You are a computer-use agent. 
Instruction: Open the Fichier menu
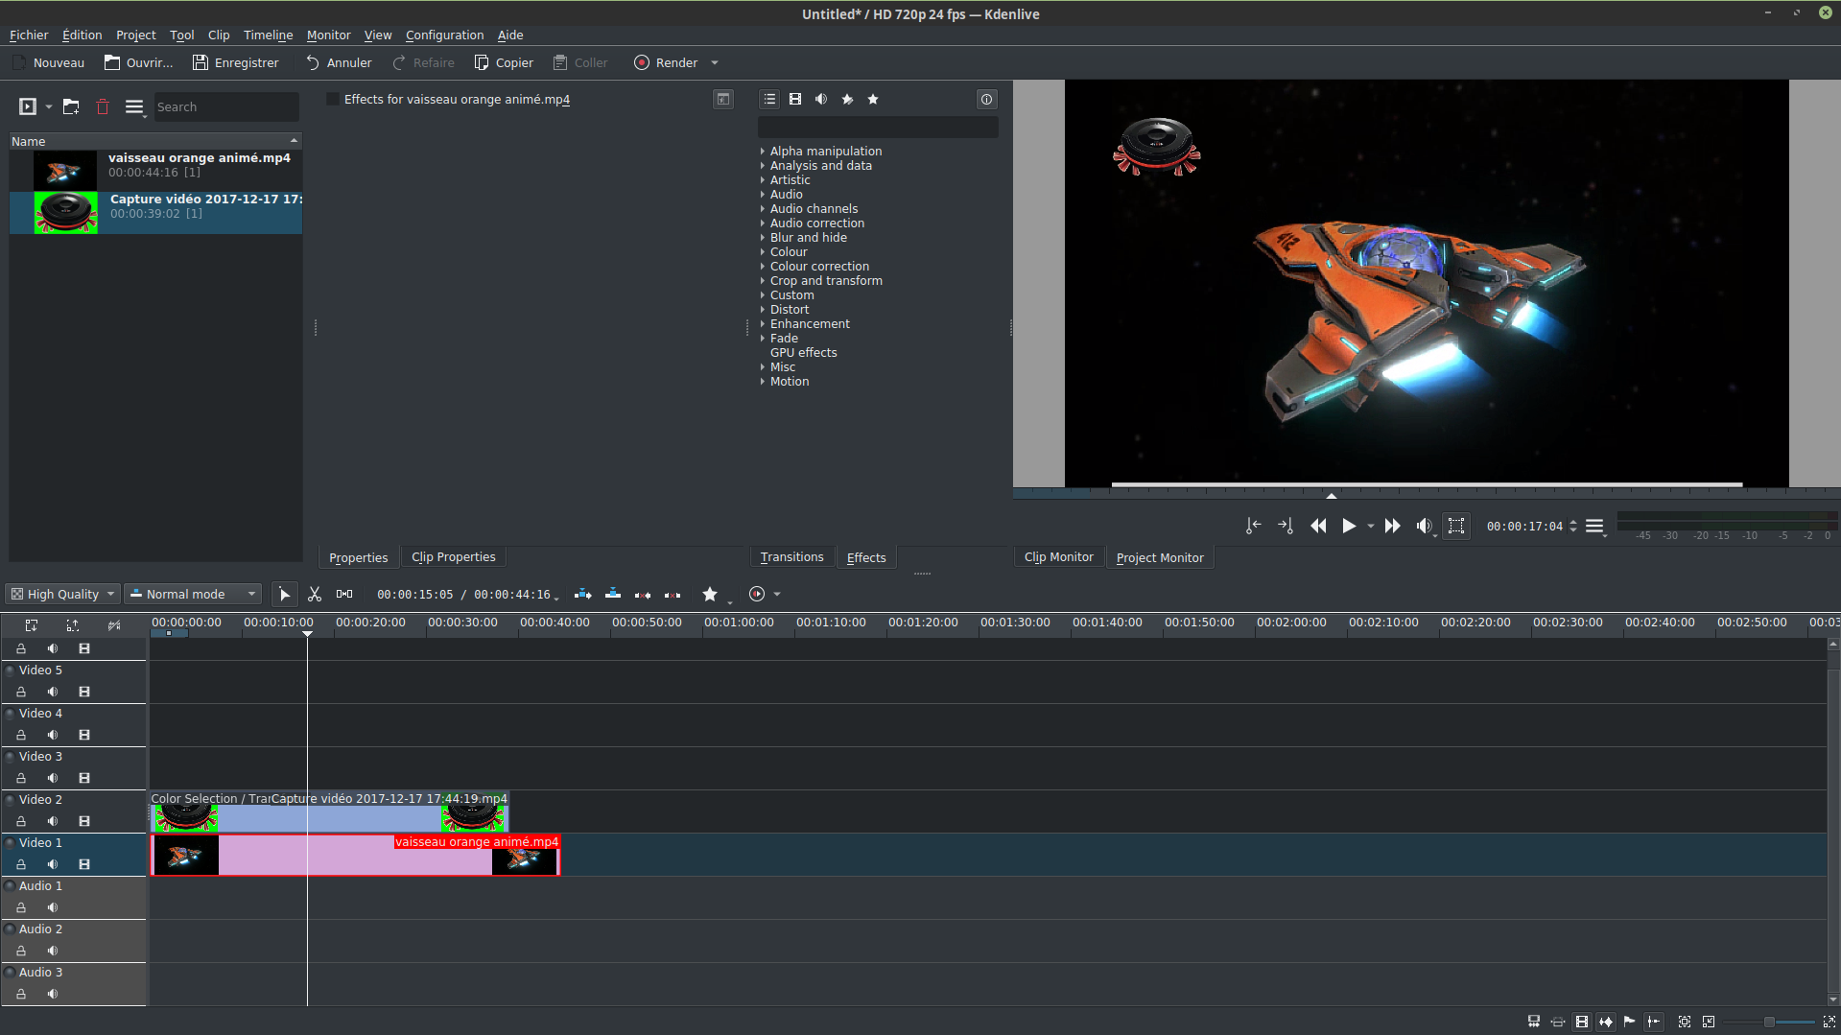pyautogui.click(x=29, y=35)
